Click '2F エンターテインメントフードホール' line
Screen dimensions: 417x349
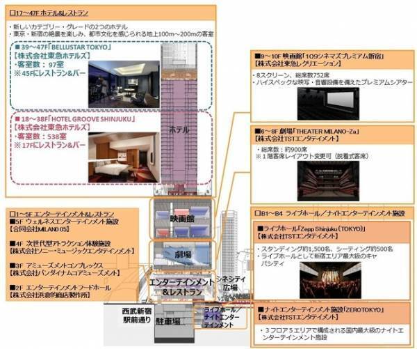(x=60, y=288)
